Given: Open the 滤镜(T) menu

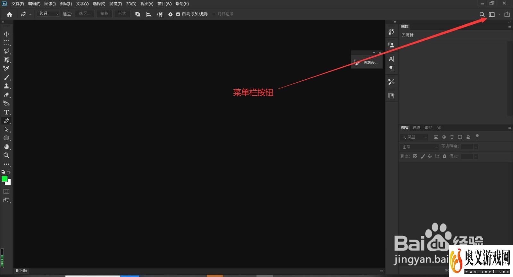Looking at the screenshot, I should [115, 4].
